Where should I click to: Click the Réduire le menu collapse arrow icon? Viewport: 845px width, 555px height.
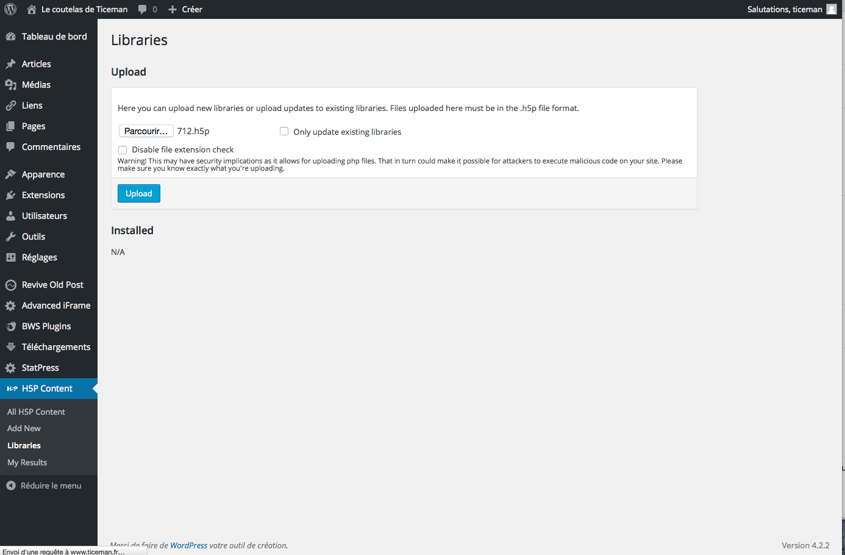click(x=10, y=485)
